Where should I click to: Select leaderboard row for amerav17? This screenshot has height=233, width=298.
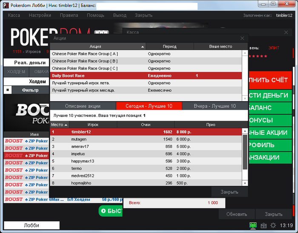(146, 147)
